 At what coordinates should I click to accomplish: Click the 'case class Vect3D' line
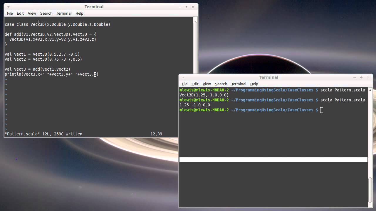58,24
